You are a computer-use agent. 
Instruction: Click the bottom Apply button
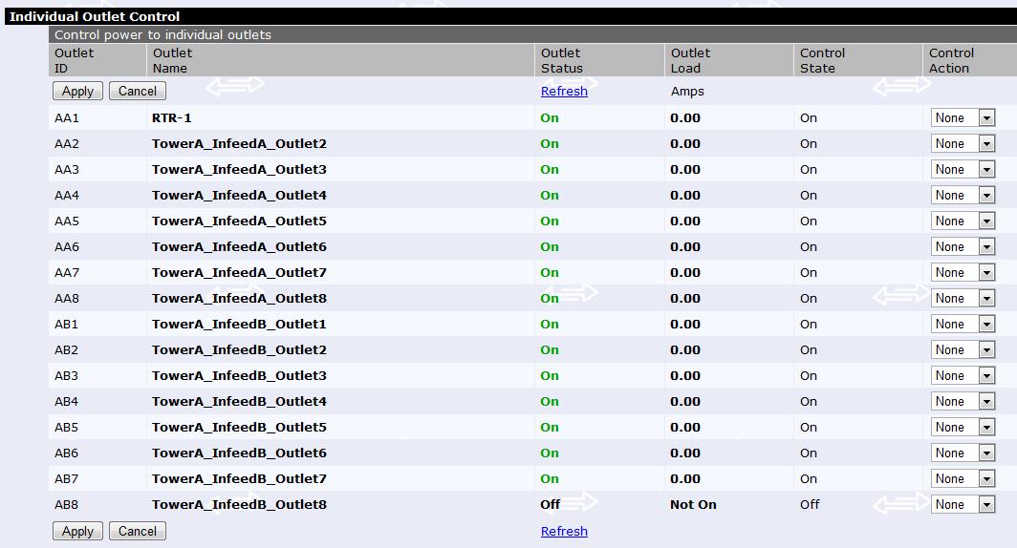click(77, 532)
